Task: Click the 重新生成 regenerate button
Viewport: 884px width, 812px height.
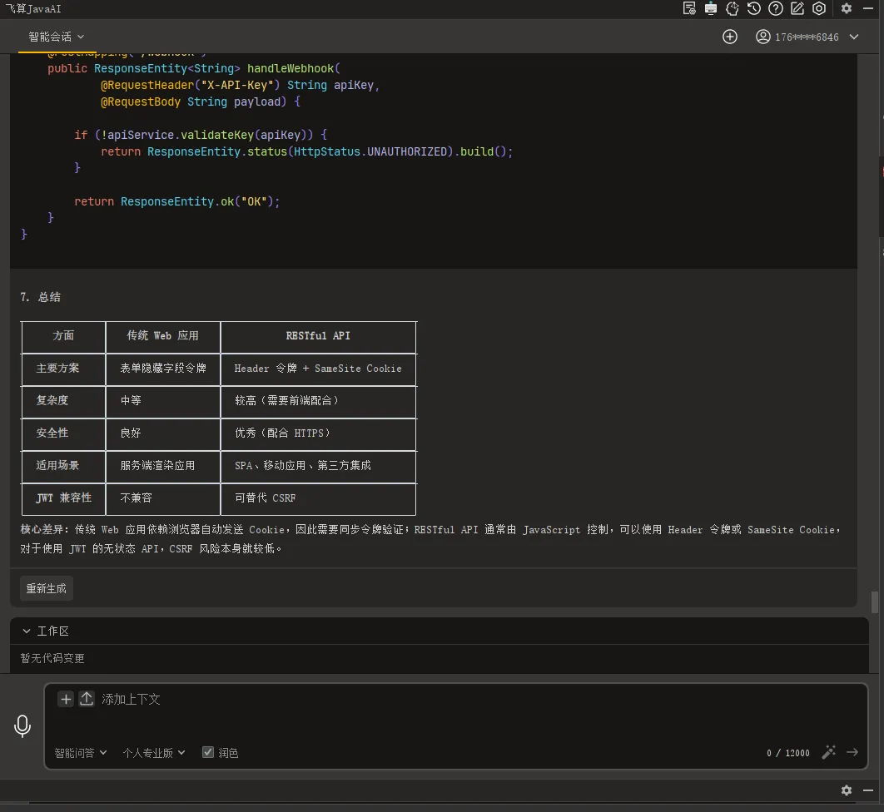Action: coord(47,588)
